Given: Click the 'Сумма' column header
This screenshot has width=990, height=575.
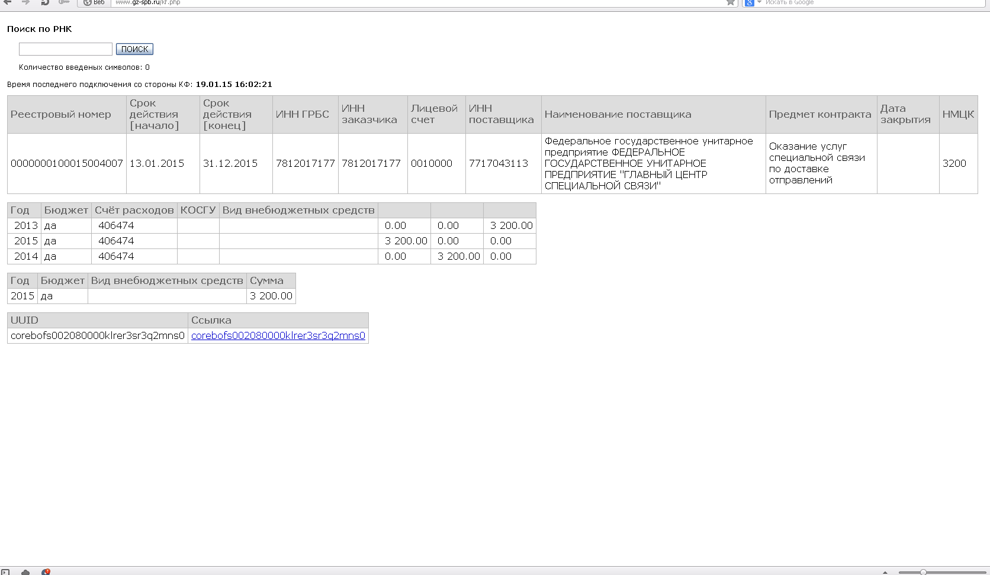Looking at the screenshot, I should click(271, 280).
